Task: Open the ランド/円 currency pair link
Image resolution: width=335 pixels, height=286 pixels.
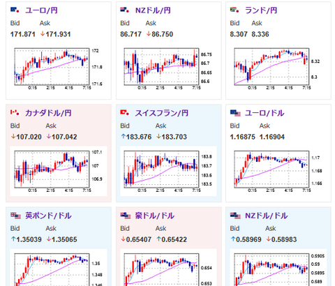Action: (x=261, y=10)
